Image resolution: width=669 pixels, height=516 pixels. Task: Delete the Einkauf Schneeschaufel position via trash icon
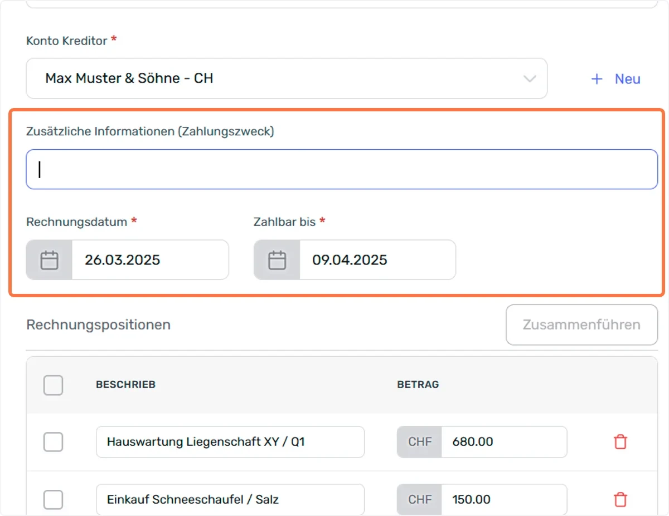click(x=620, y=499)
